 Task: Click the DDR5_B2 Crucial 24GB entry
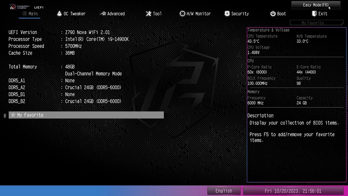pos(93,101)
